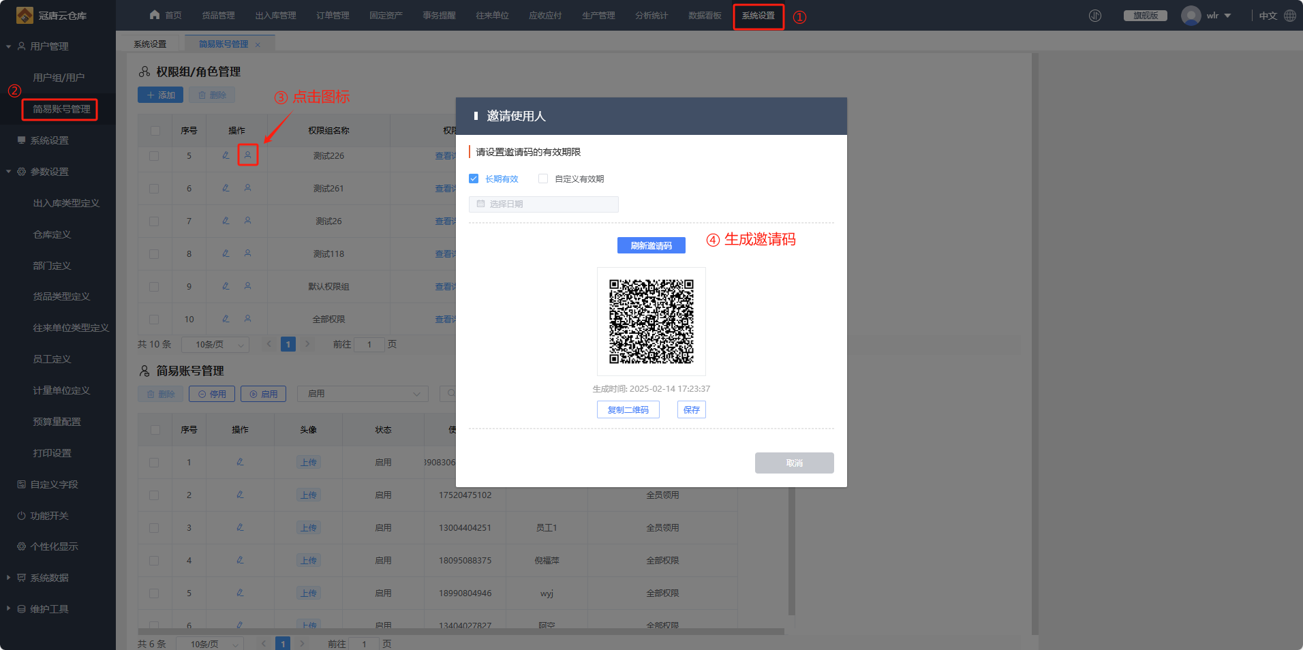Screen dimensions: 1303x650
Task: Click the edit icon for 测试226 row
Action: click(226, 155)
